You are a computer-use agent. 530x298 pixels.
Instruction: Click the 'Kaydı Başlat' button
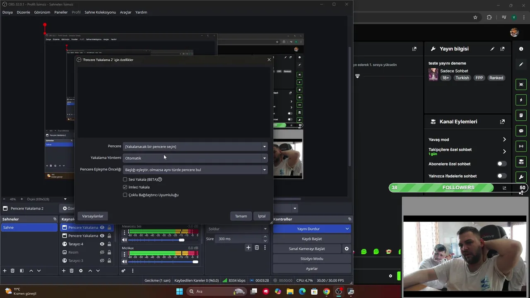pyautogui.click(x=312, y=239)
